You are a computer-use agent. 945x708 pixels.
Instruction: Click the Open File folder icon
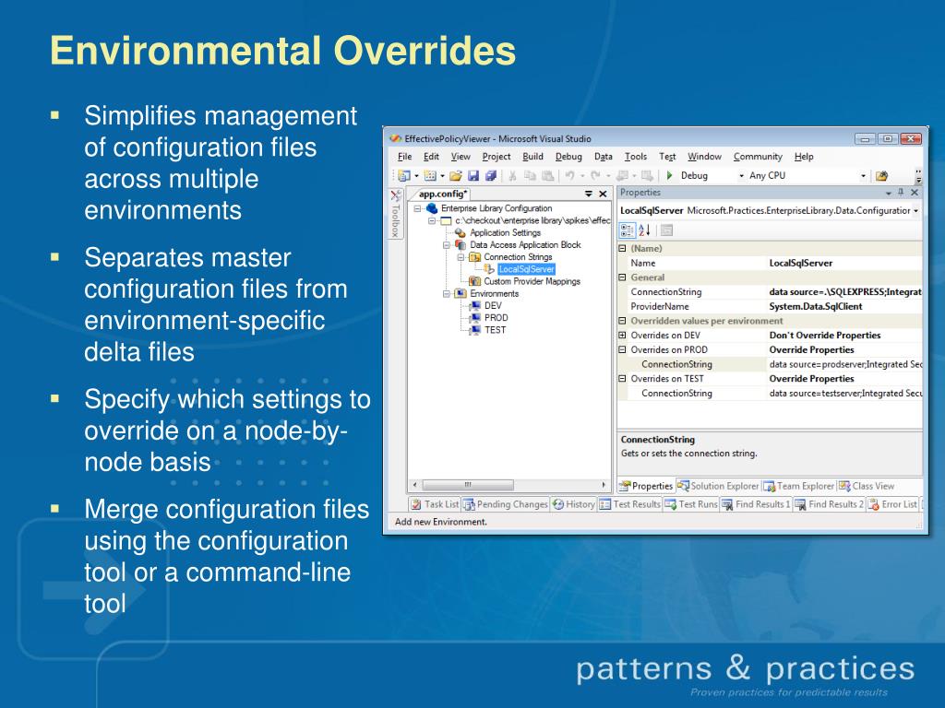455,176
